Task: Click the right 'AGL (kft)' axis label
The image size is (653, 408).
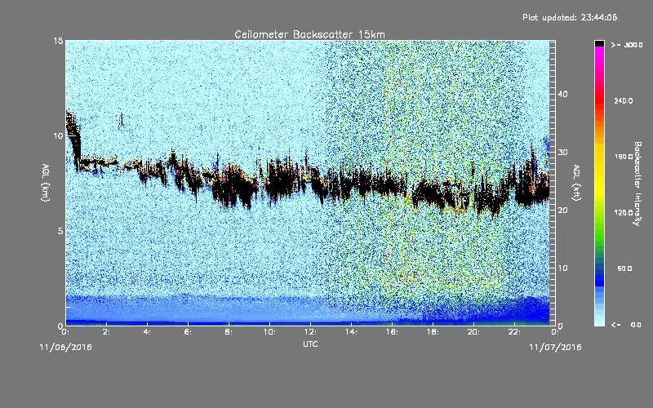Action: [x=576, y=183]
